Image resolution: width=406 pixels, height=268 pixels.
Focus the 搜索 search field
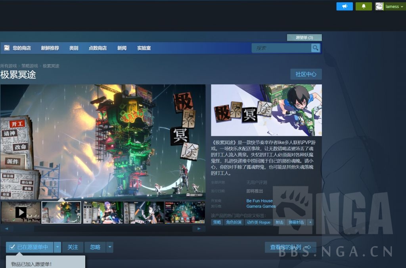point(282,48)
